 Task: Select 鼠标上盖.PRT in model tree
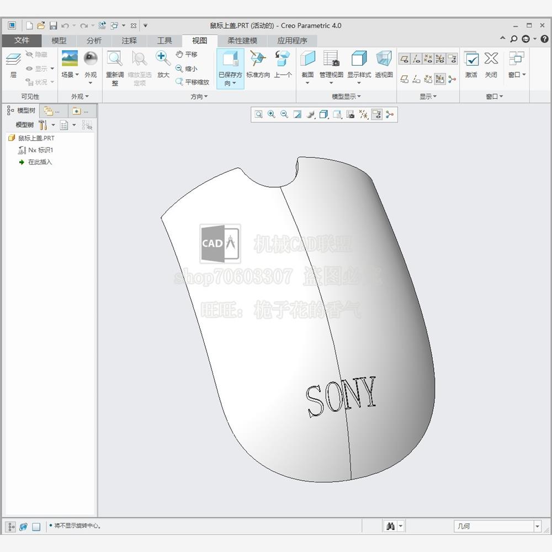[x=36, y=138]
